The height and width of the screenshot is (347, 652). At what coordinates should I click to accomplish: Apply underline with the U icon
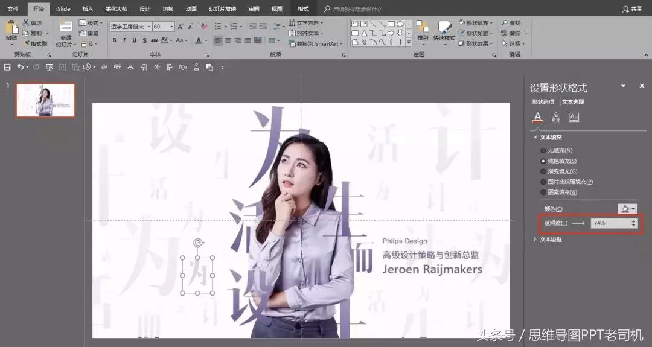134,40
